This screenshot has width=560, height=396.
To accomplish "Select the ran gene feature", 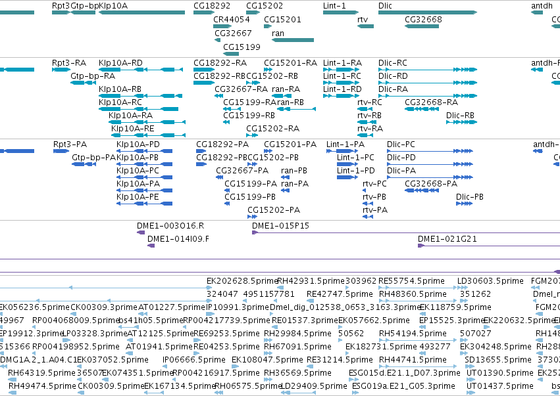I will point(293,40).
